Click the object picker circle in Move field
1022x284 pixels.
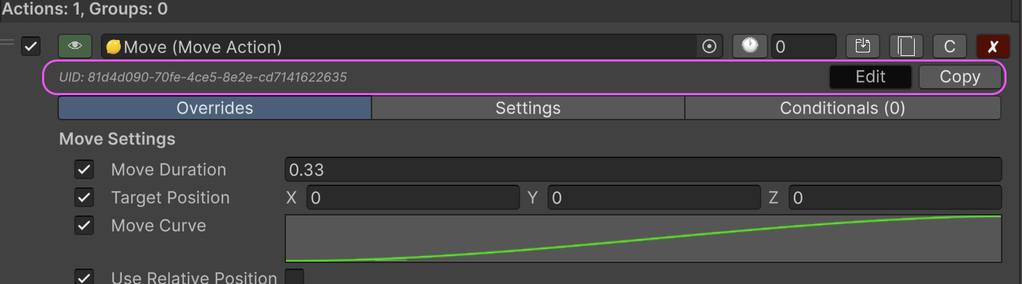(709, 47)
